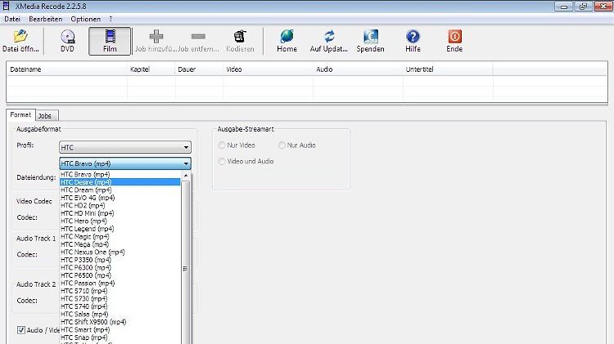Click the Kapitel column header

click(151, 69)
